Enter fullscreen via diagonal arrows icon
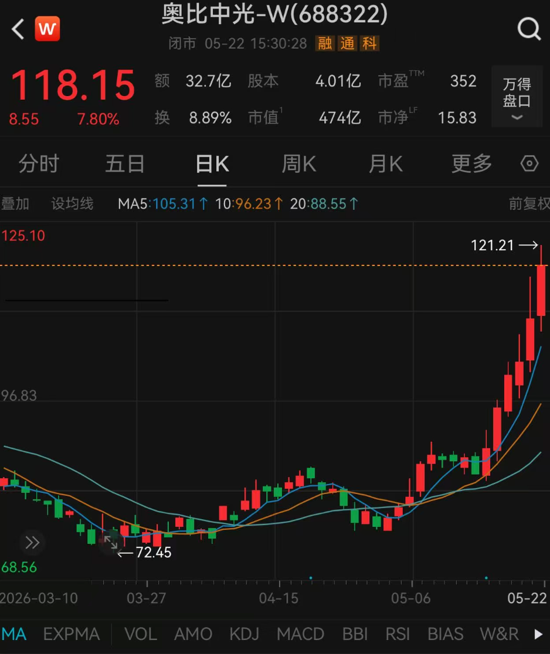The width and height of the screenshot is (550, 654). point(111,542)
